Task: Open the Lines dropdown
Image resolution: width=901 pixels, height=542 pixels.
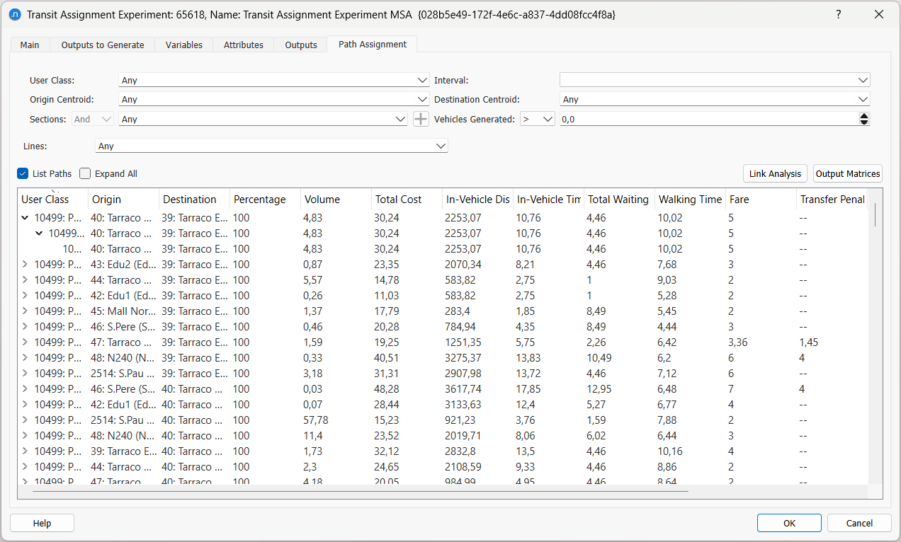Action: (x=272, y=146)
